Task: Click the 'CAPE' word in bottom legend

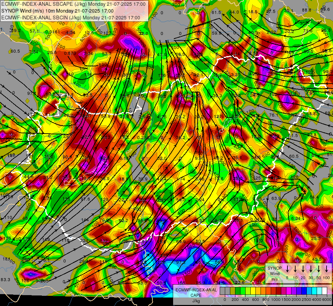Action: (x=196, y=295)
